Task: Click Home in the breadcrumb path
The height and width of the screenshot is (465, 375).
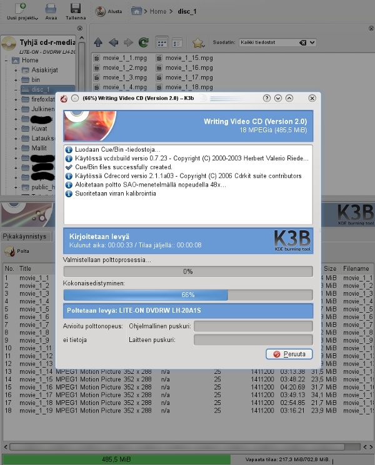Action: pyautogui.click(x=158, y=11)
